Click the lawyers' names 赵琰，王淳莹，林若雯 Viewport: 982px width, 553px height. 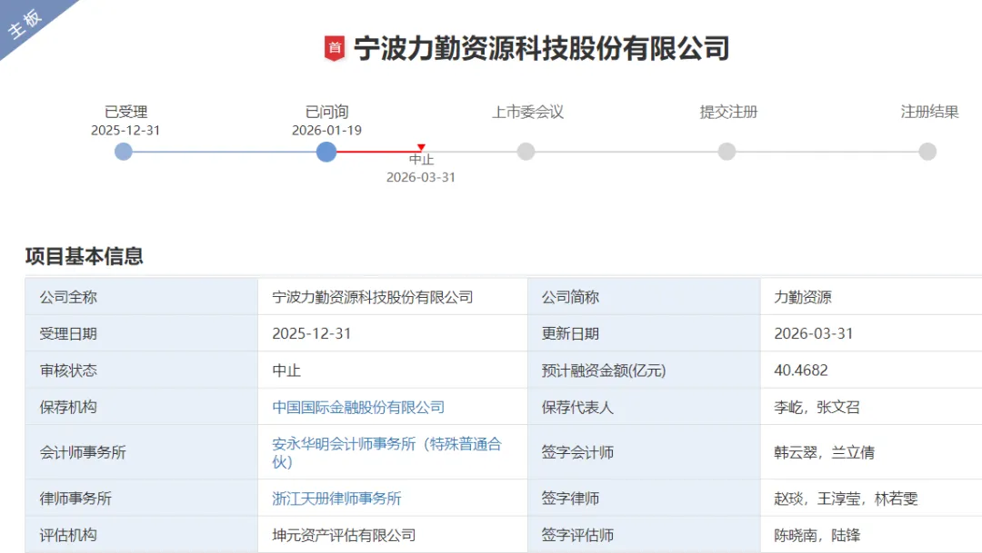(846, 499)
